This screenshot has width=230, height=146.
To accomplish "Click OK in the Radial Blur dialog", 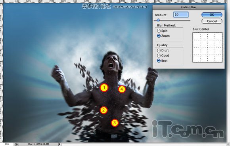I will (212, 15).
